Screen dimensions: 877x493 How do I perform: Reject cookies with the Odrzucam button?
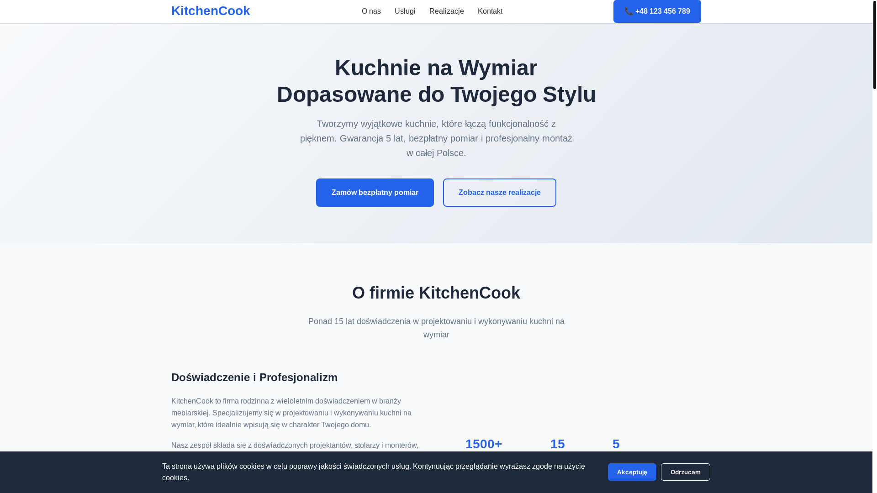(686, 472)
